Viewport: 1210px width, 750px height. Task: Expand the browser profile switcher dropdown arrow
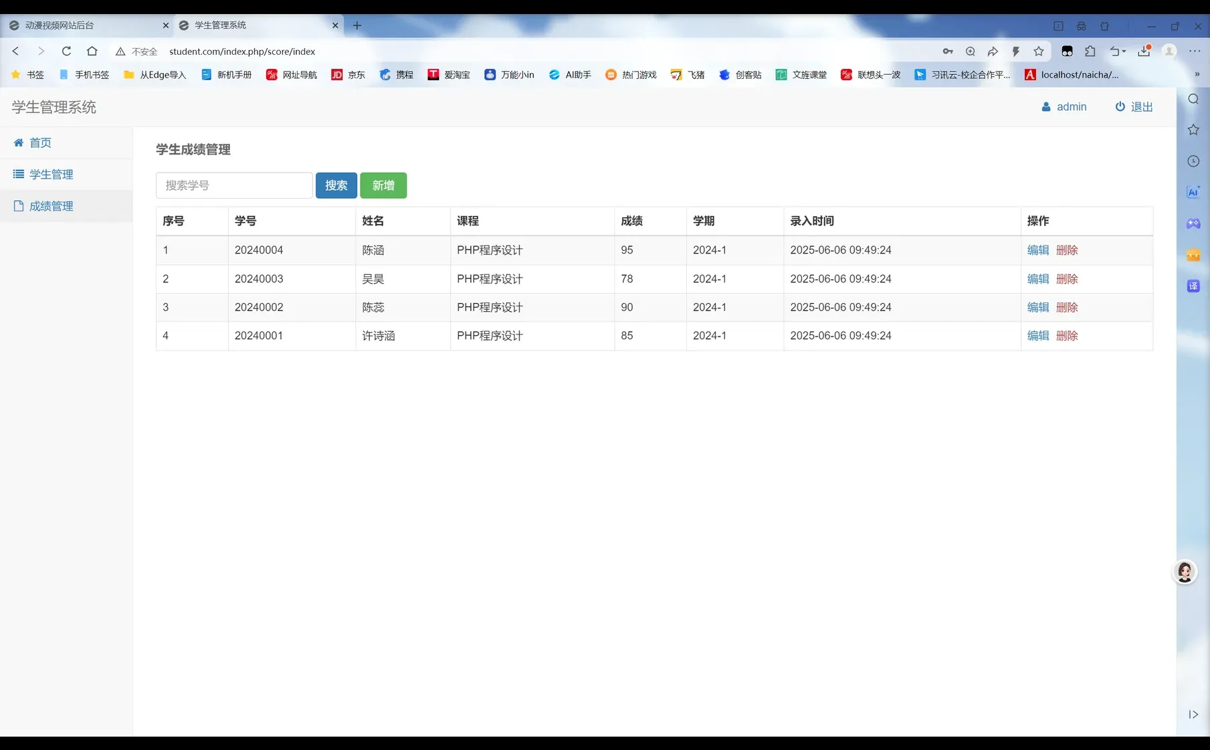click(1124, 52)
